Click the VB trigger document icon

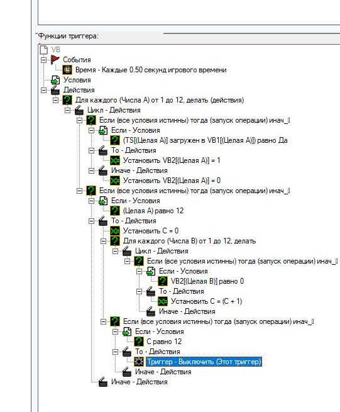point(44,50)
